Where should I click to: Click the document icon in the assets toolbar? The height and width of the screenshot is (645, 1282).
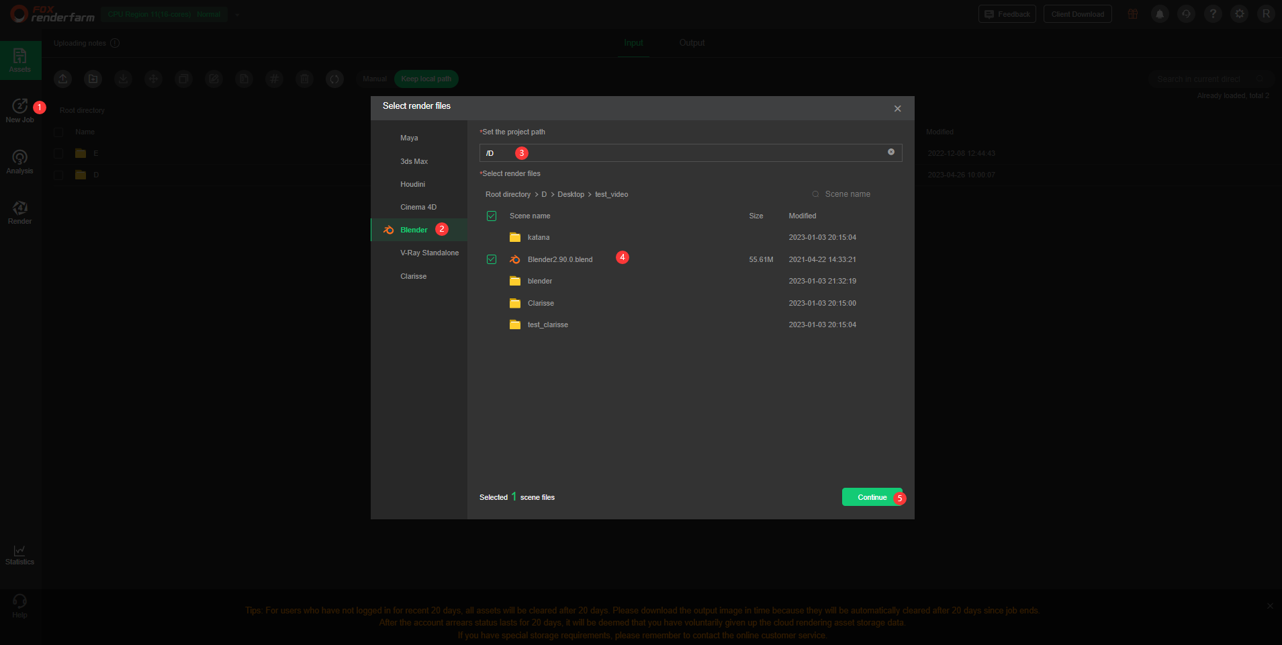pos(244,79)
